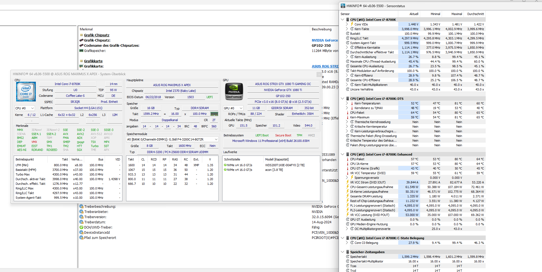
Task: Click the lightning icon next to Core VIDs
Action: click(352, 24)
